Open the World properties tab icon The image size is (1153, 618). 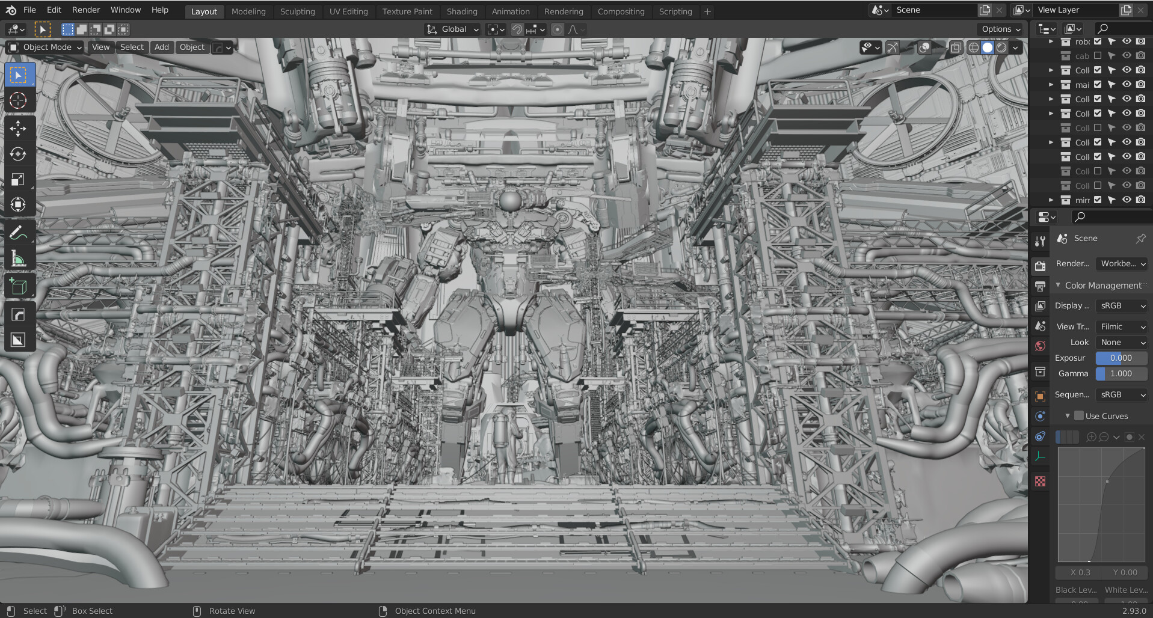tap(1040, 346)
